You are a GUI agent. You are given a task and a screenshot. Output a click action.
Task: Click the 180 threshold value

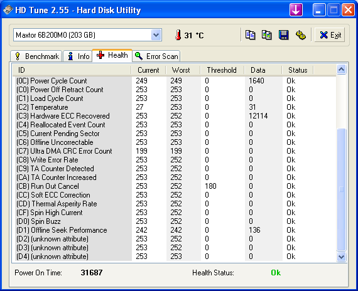210,186
